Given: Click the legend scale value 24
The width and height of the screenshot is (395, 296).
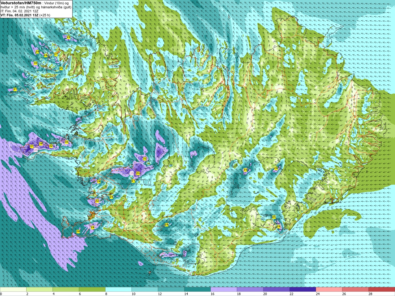Looking at the screenshot, I should (318, 294).
